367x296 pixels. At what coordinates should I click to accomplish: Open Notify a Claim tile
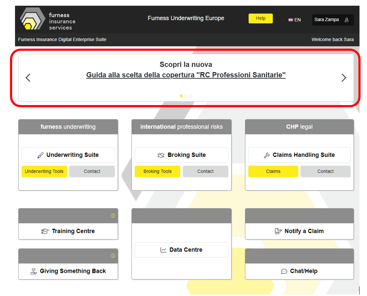[299, 231]
